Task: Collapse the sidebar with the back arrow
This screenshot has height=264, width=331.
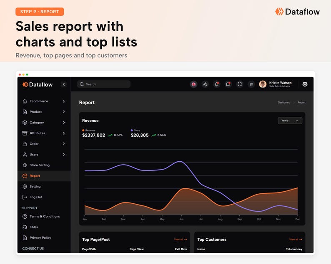Action: tap(64, 84)
